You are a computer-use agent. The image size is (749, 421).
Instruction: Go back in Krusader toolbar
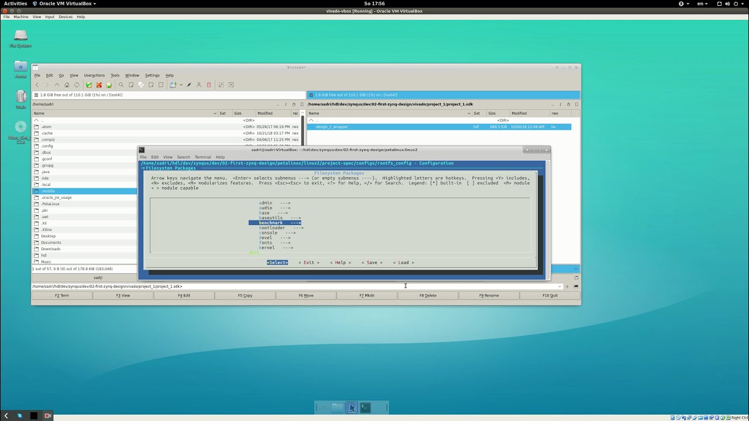(37, 85)
